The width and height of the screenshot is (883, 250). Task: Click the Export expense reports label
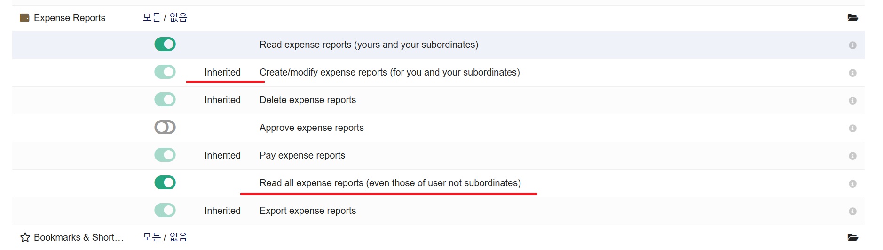tap(307, 211)
